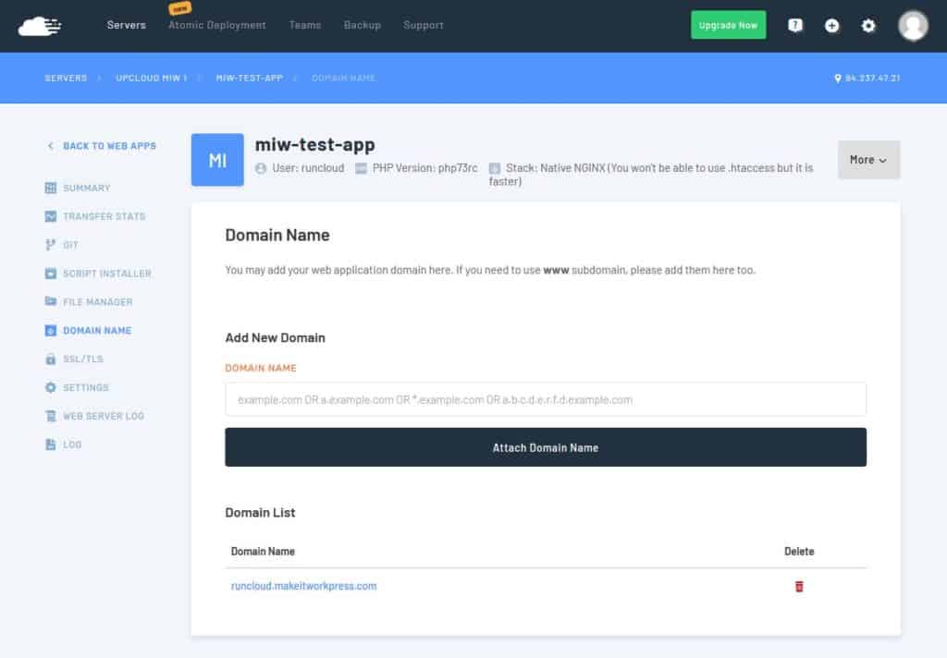Click the Domain Name sidebar icon
This screenshot has height=658, width=947.
coord(51,330)
